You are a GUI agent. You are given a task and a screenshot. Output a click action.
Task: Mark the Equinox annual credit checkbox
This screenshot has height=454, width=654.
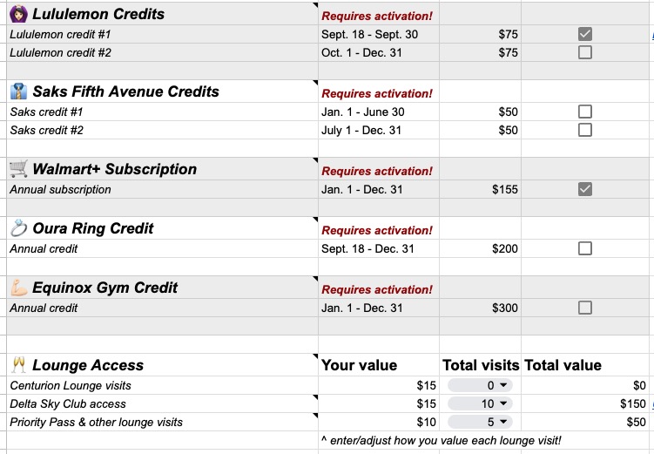pyautogui.click(x=585, y=308)
